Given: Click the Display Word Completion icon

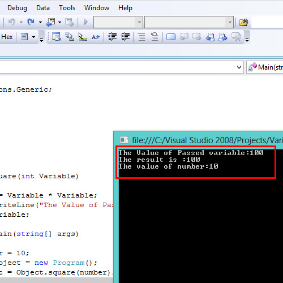Looking at the screenshot, I should (96, 37).
